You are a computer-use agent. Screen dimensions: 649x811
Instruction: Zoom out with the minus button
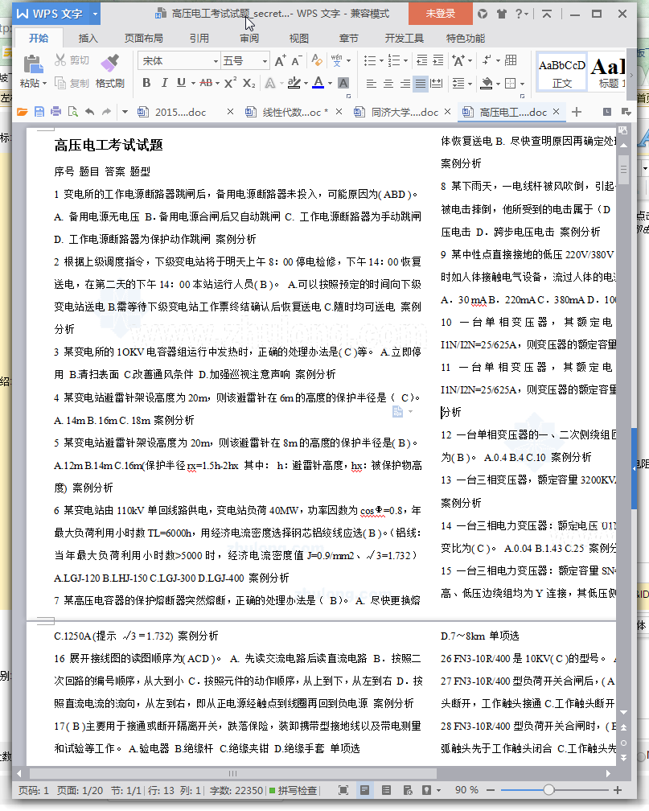491,790
